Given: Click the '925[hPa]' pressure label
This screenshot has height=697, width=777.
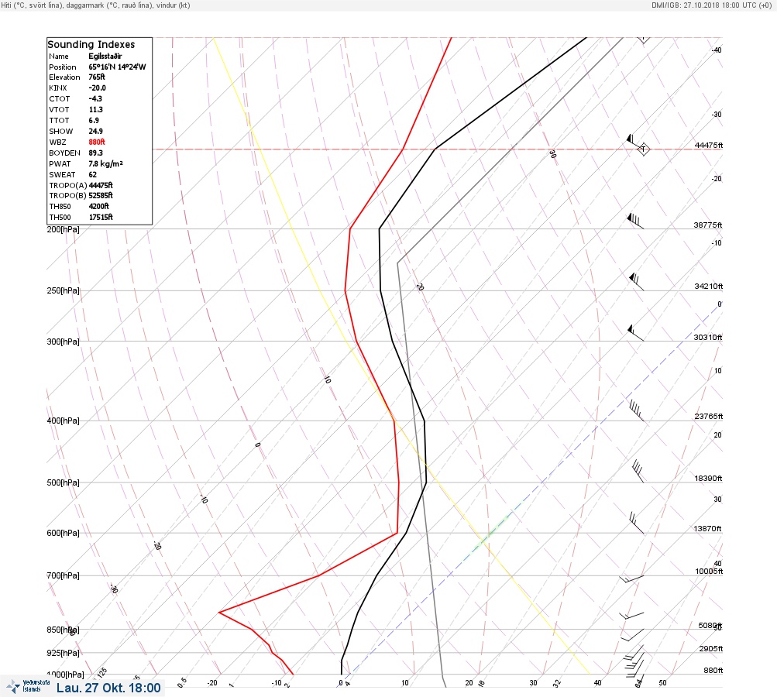Looking at the screenshot, I should [63, 653].
